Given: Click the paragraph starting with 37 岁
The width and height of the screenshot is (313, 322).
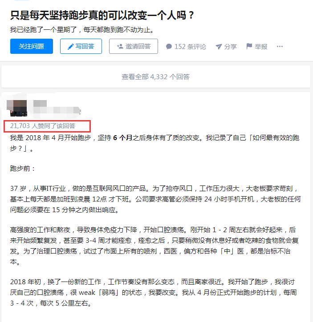Looking at the screenshot, I should tap(155, 199).
